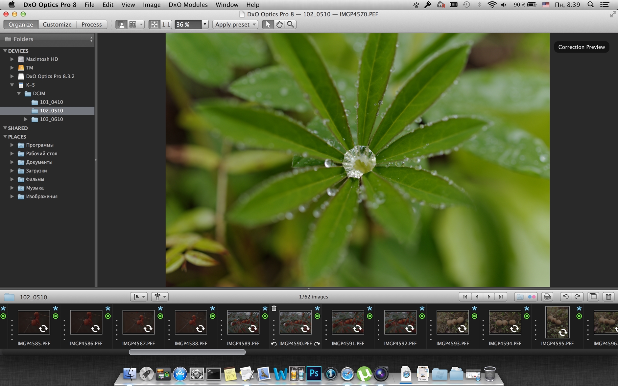Viewport: 618px width, 386px height.
Task: Click the print icon in browser bar
Action: [x=547, y=297]
